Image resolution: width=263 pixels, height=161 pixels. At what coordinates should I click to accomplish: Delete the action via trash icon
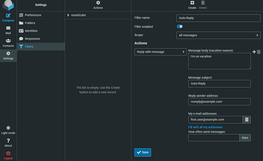coord(259,52)
